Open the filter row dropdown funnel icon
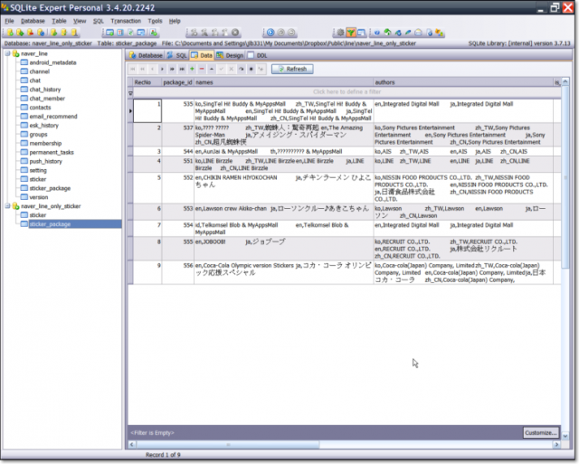 pyautogui.click(x=130, y=93)
